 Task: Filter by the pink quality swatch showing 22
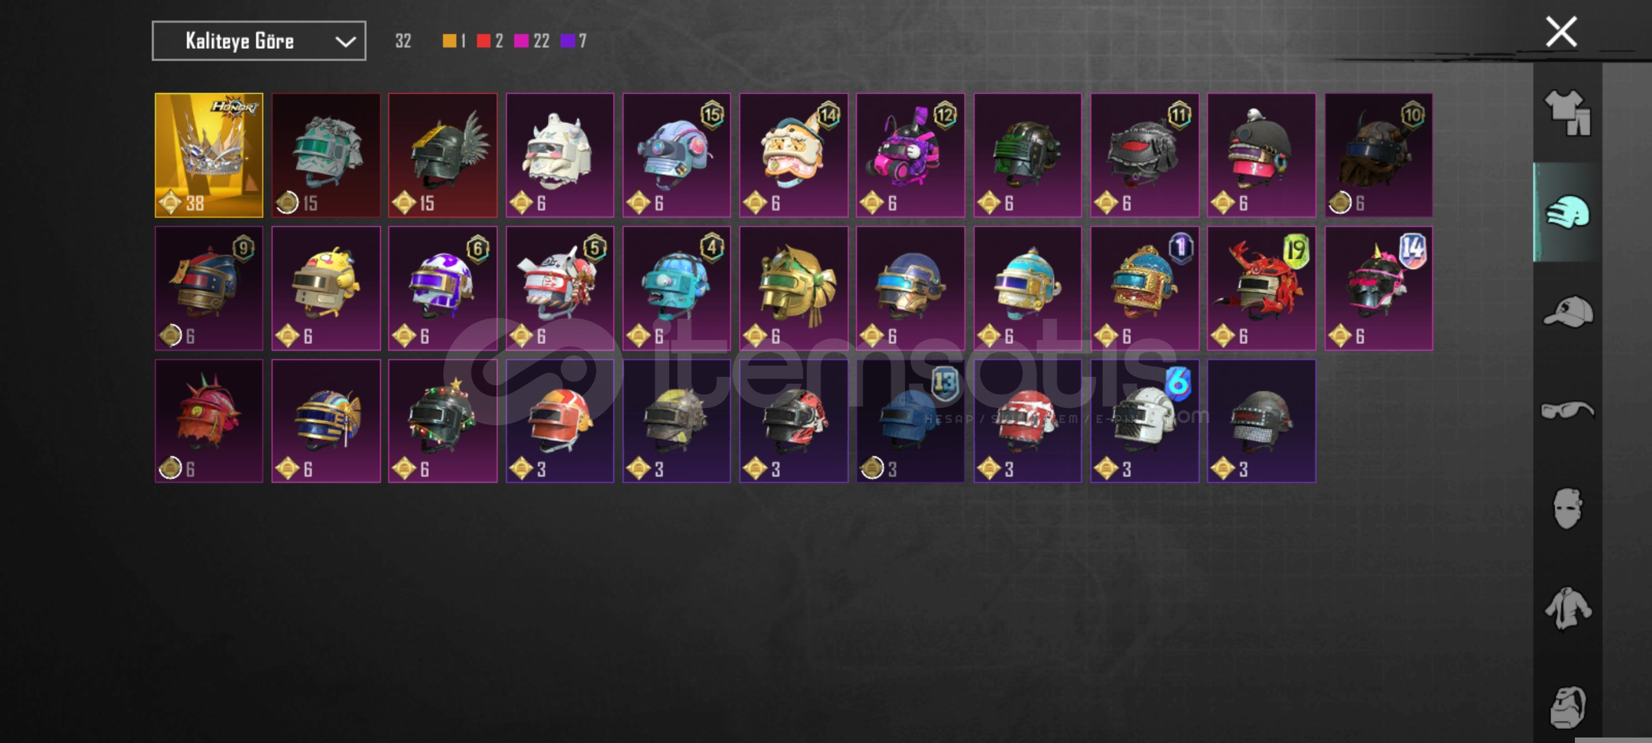(x=521, y=41)
